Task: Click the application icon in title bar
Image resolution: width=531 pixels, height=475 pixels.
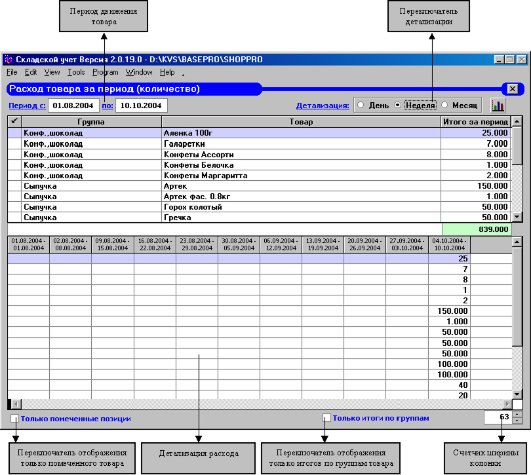Action: pos(9,59)
